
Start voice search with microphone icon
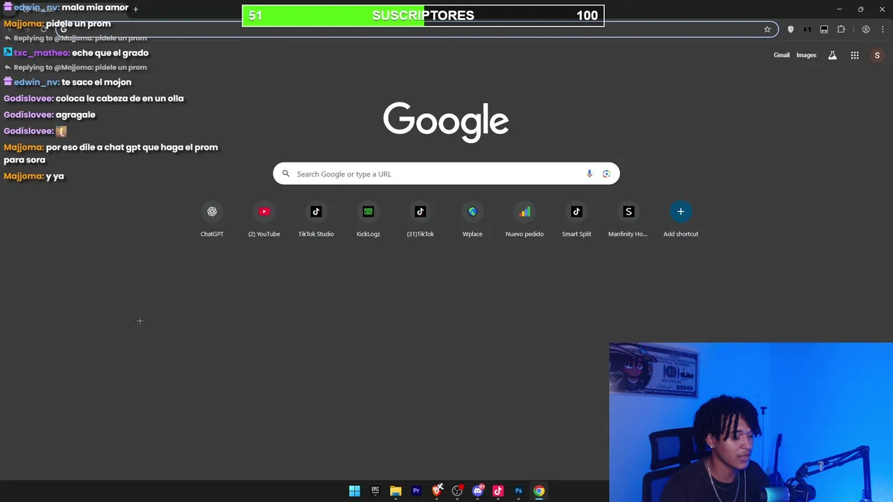pyautogui.click(x=590, y=174)
